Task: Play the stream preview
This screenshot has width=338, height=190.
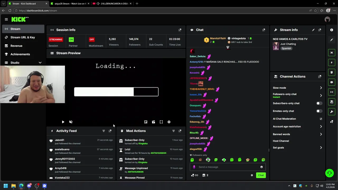Action: (63, 122)
